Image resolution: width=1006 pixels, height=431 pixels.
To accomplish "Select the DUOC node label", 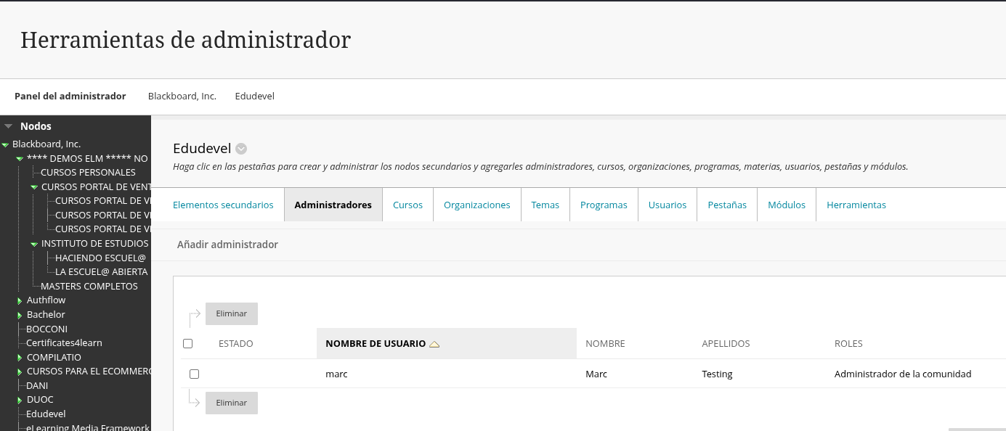I will click(x=40, y=400).
